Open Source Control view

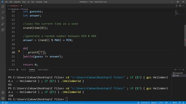tap(3, 18)
